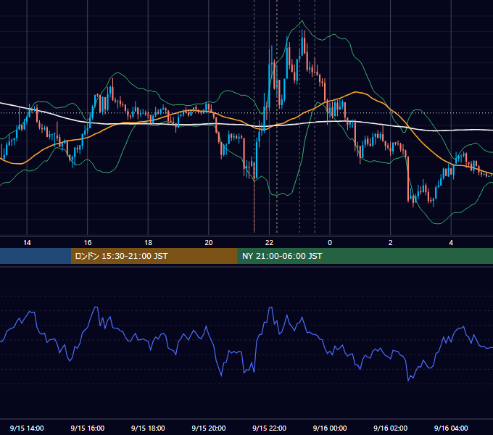Click the 9/15 22:00 date label

(x=269, y=428)
